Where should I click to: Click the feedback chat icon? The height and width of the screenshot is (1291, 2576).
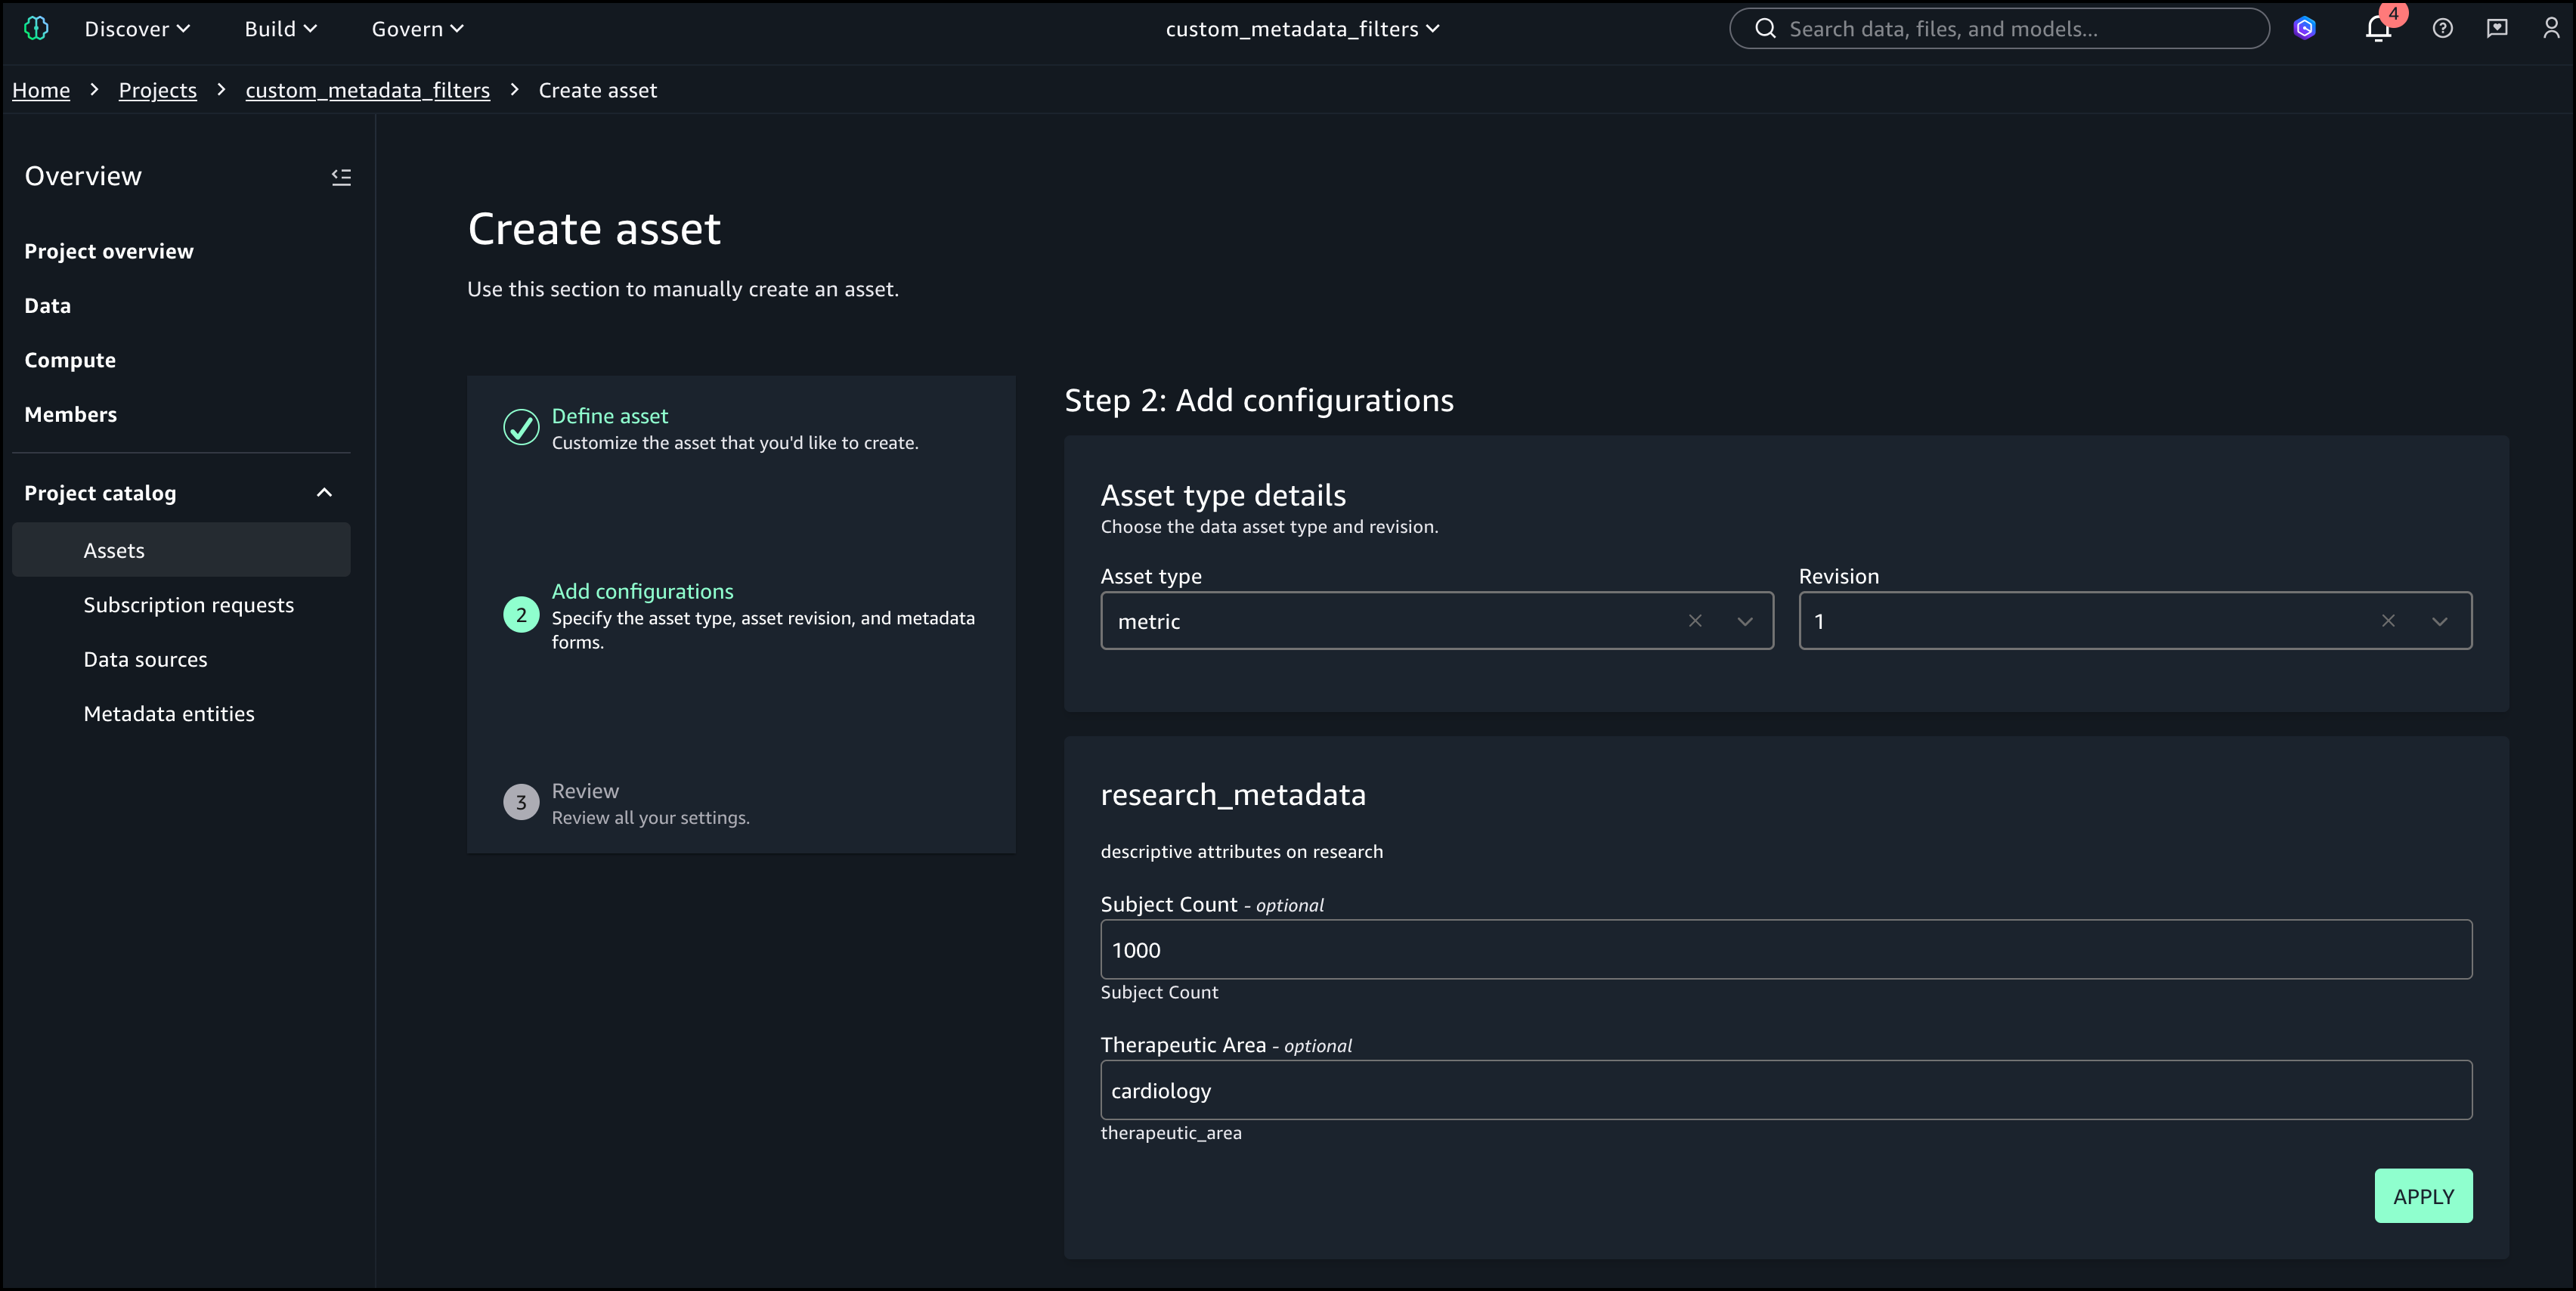tap(2497, 29)
